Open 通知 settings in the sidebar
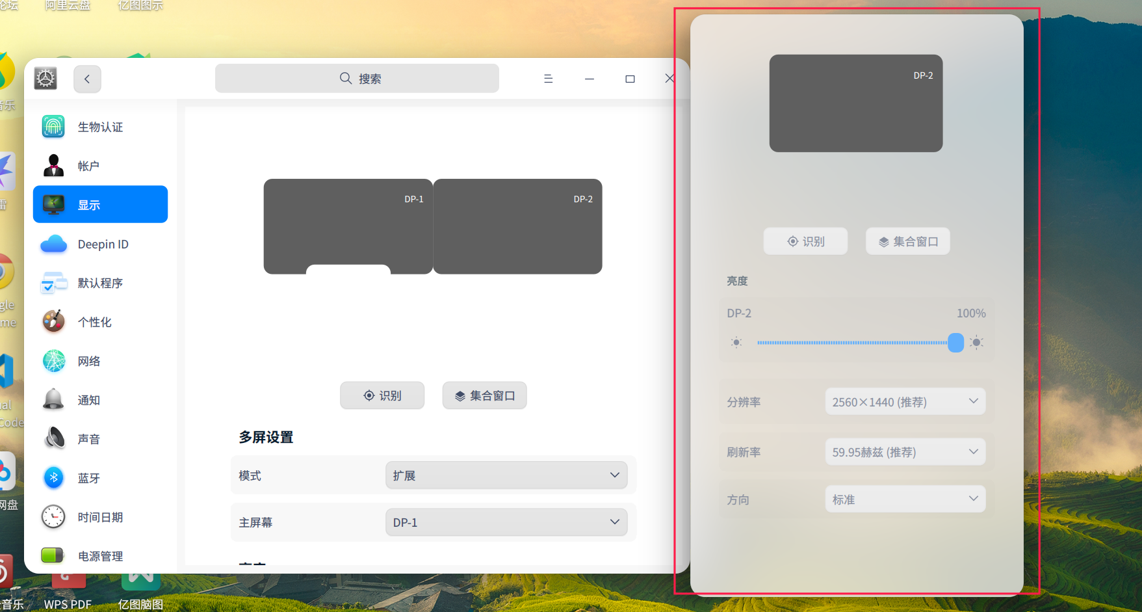This screenshot has width=1142, height=612. [x=100, y=400]
